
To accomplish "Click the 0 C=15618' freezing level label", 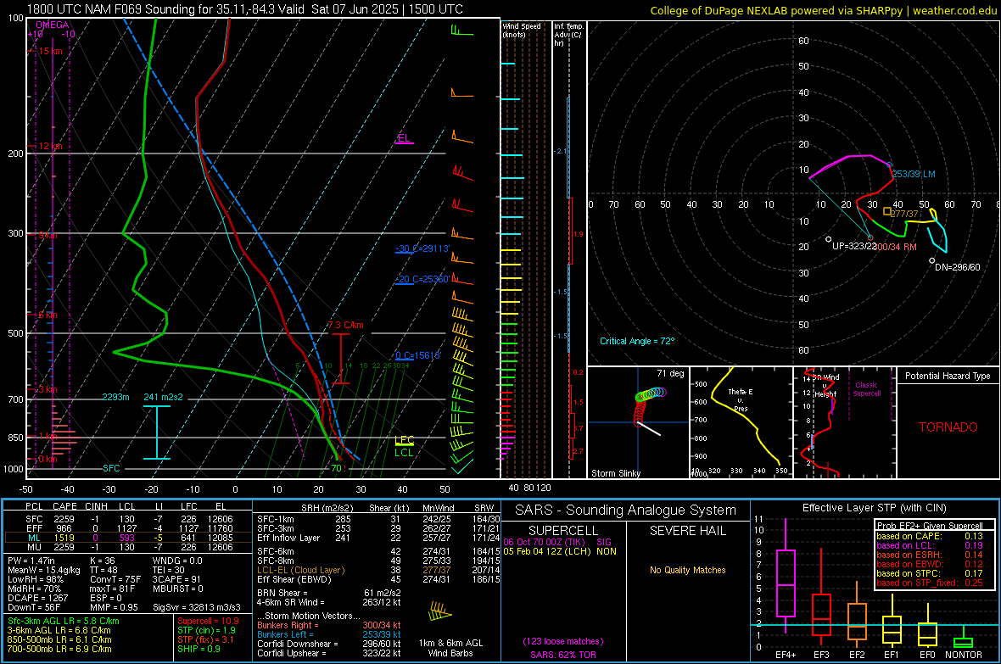I will (417, 355).
